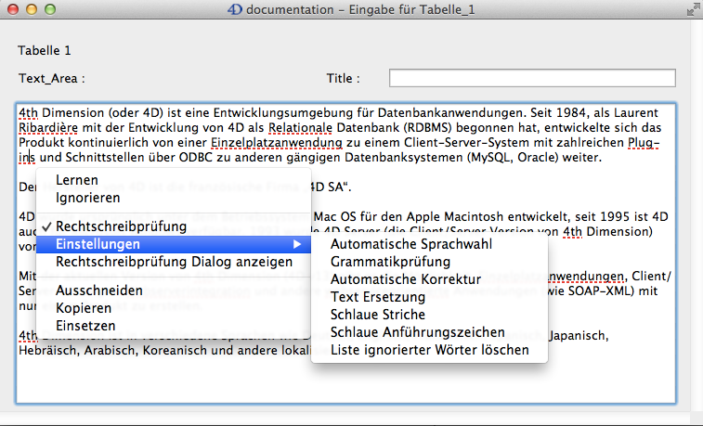Toggle Grammatikprüfung in the submenu
Screen dimensions: 703x426
pyautogui.click(x=390, y=262)
